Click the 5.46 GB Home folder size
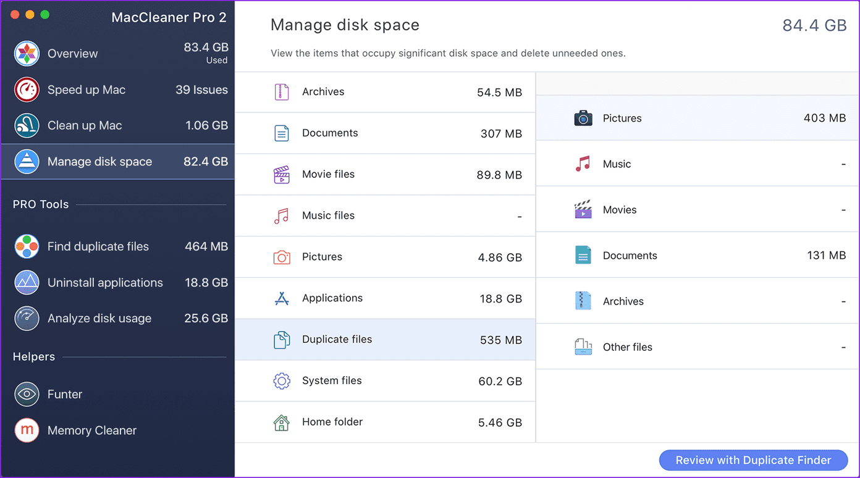The image size is (860, 478). coord(500,423)
